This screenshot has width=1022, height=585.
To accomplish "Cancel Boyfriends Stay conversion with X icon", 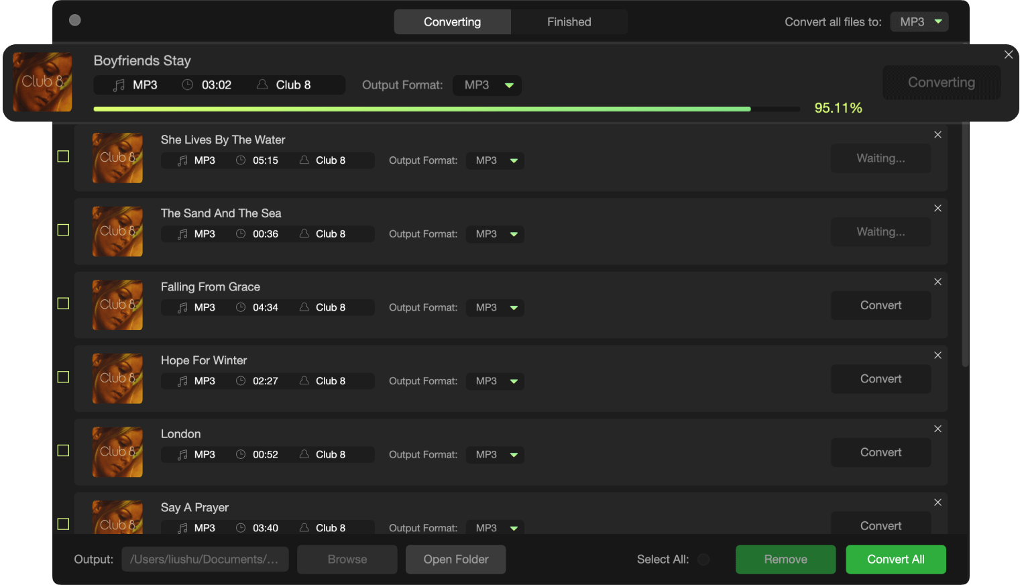I will pos(1008,55).
